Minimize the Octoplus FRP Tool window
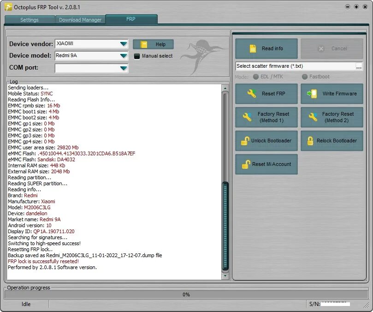The width and height of the screenshot is (373, 312). click(347, 7)
